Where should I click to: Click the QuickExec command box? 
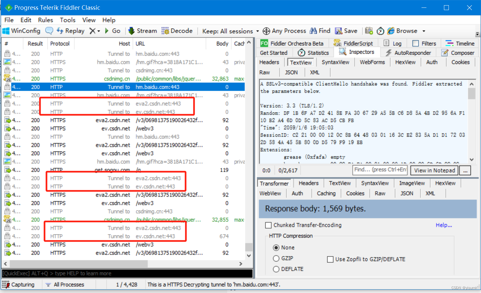(x=127, y=273)
